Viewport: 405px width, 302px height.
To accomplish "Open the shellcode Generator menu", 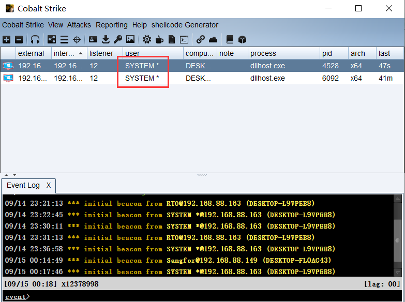I will pos(185,25).
